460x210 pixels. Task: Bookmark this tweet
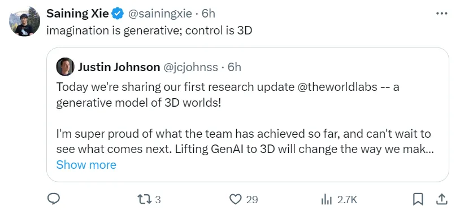click(x=418, y=199)
